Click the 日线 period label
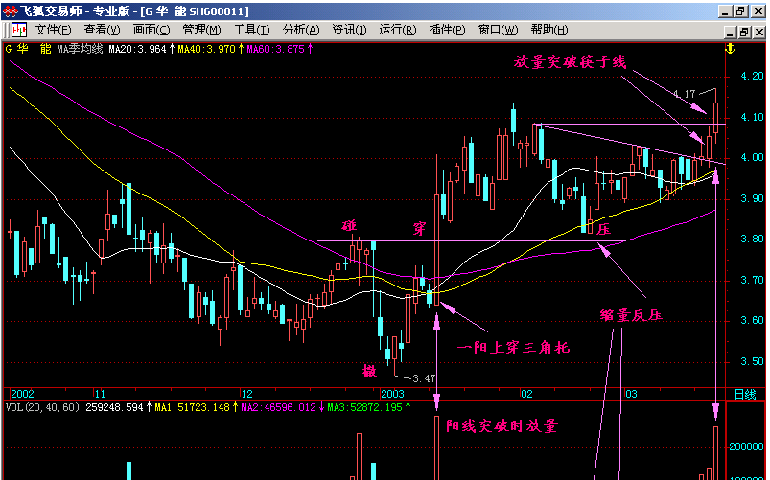Screen dimensions: 770x480 tap(745, 394)
